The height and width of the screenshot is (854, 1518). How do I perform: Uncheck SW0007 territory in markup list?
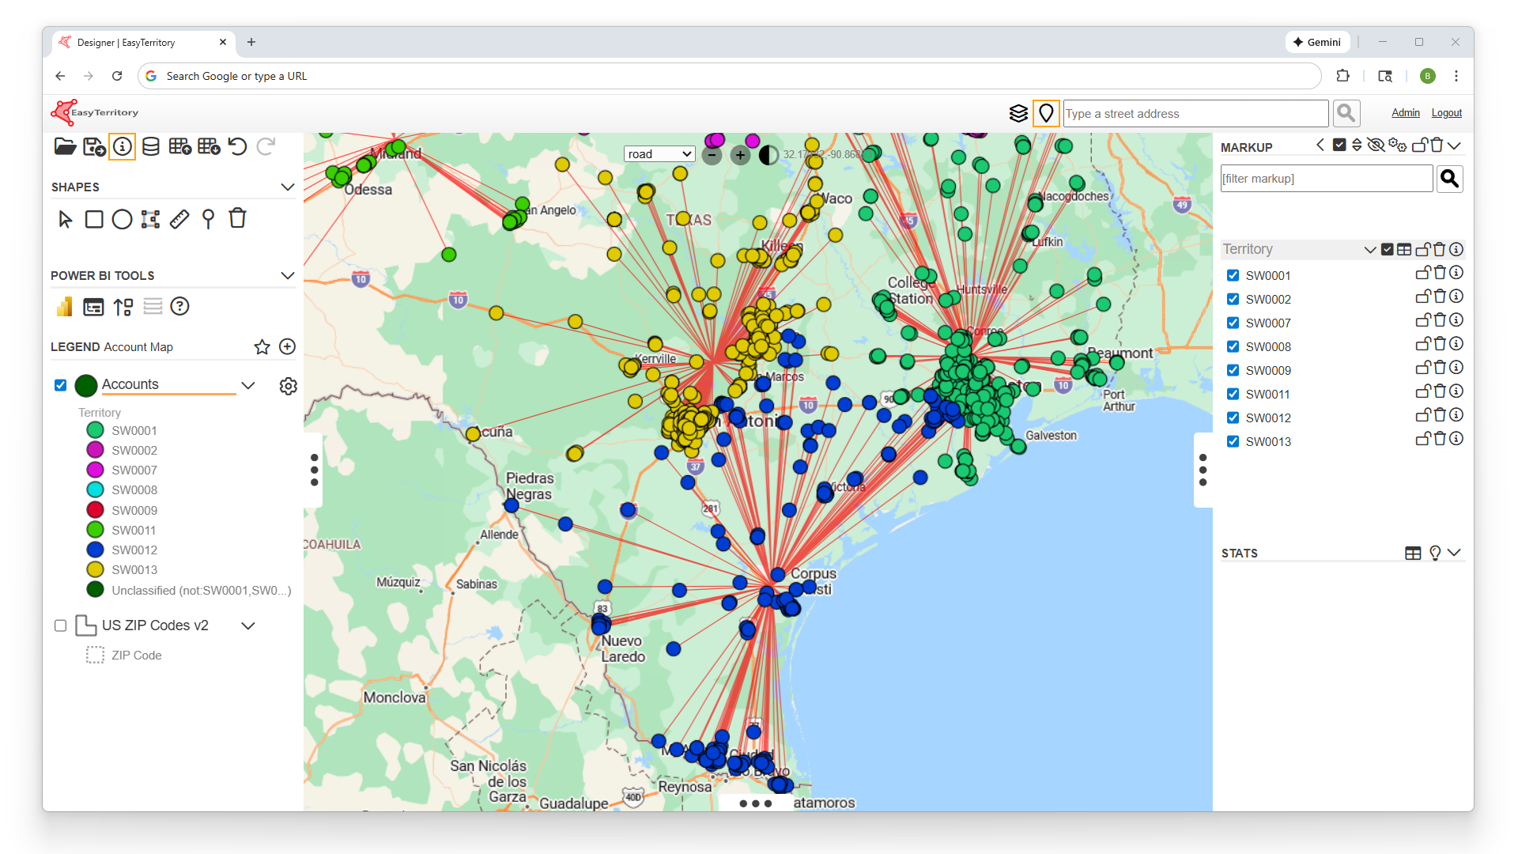1233,323
